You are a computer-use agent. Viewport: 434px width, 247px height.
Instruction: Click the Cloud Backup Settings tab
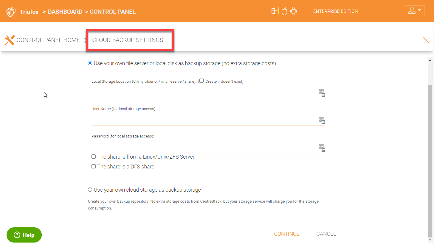(128, 40)
